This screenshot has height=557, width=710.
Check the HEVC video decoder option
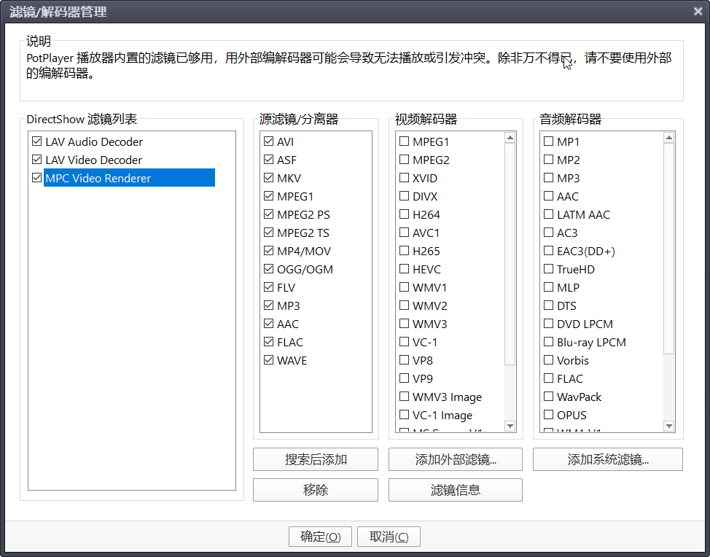404,269
